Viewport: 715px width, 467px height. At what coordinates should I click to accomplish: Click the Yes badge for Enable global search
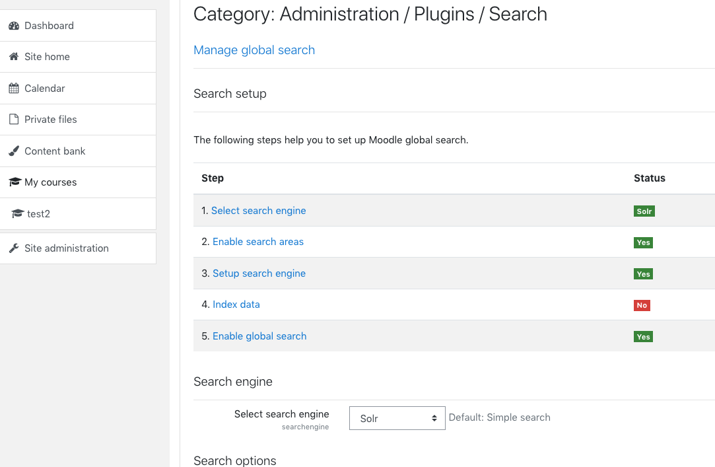pyautogui.click(x=643, y=337)
